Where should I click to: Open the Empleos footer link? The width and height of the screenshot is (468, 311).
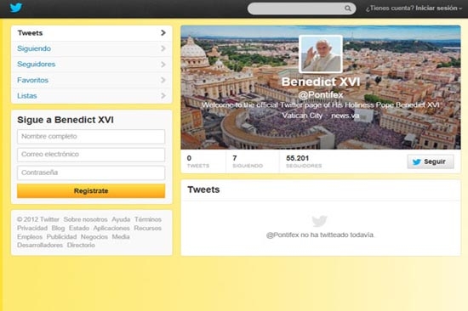click(30, 237)
